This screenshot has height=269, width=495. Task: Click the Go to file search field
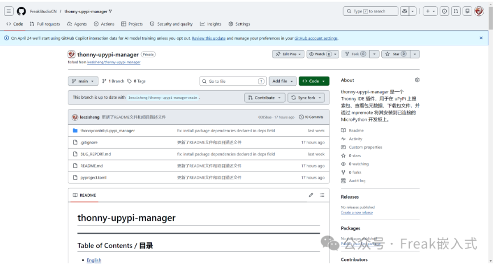[233, 81]
